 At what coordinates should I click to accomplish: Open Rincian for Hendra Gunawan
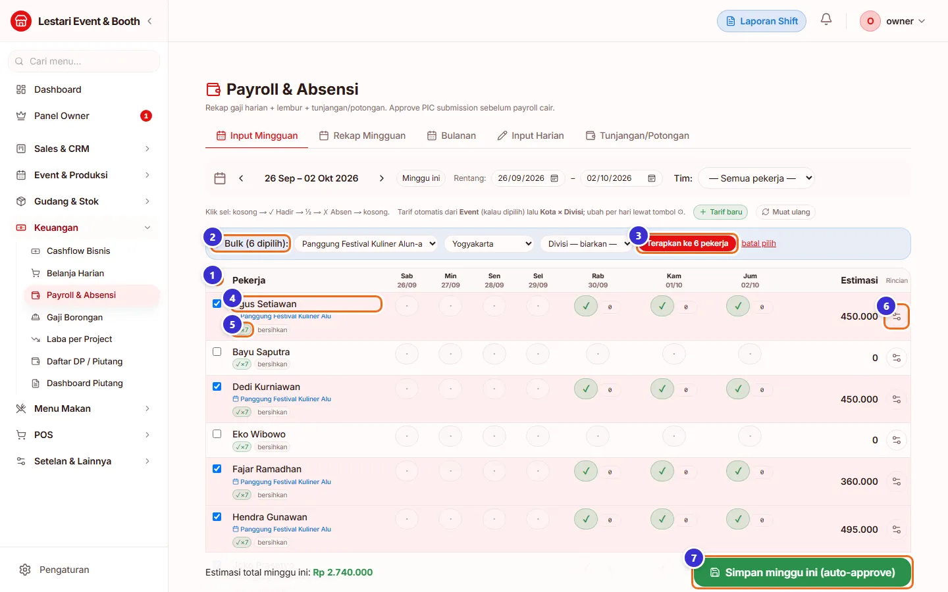coord(897,530)
